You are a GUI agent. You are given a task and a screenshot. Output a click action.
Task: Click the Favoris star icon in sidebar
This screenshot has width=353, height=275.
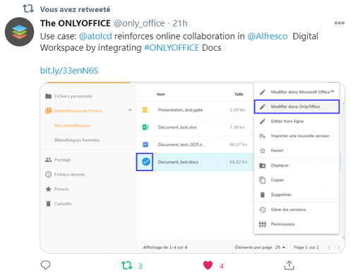pos(48,189)
